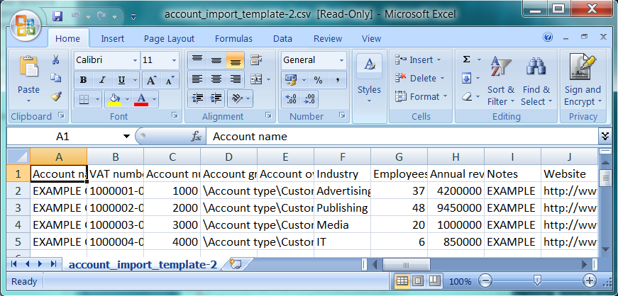Viewport: 618px width, 296px height.
Task: Go to the Review tab
Action: [328, 38]
